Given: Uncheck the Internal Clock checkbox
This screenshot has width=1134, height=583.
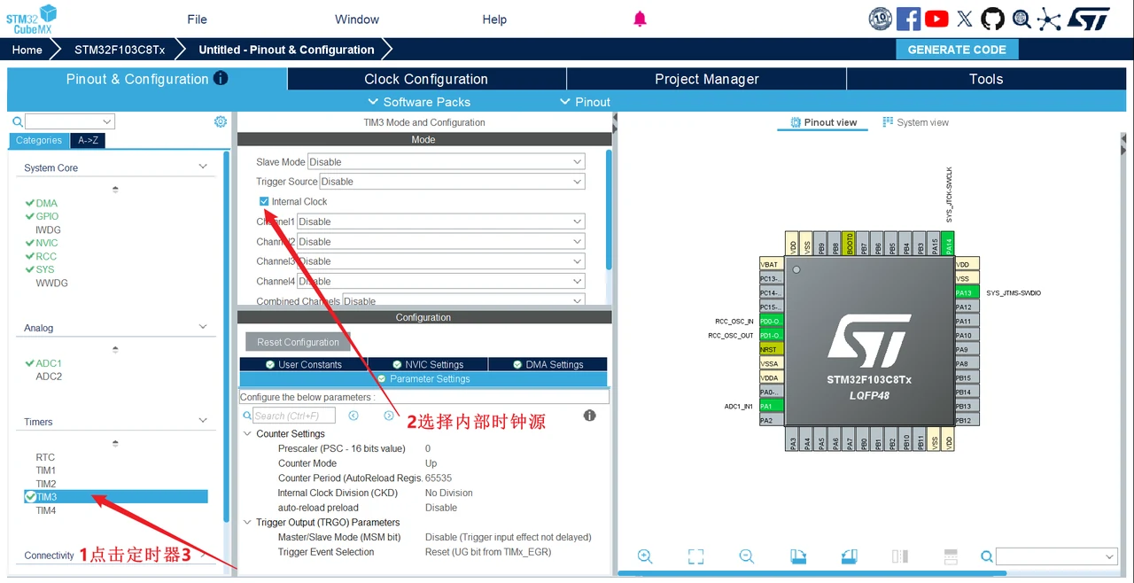Looking at the screenshot, I should [x=264, y=201].
